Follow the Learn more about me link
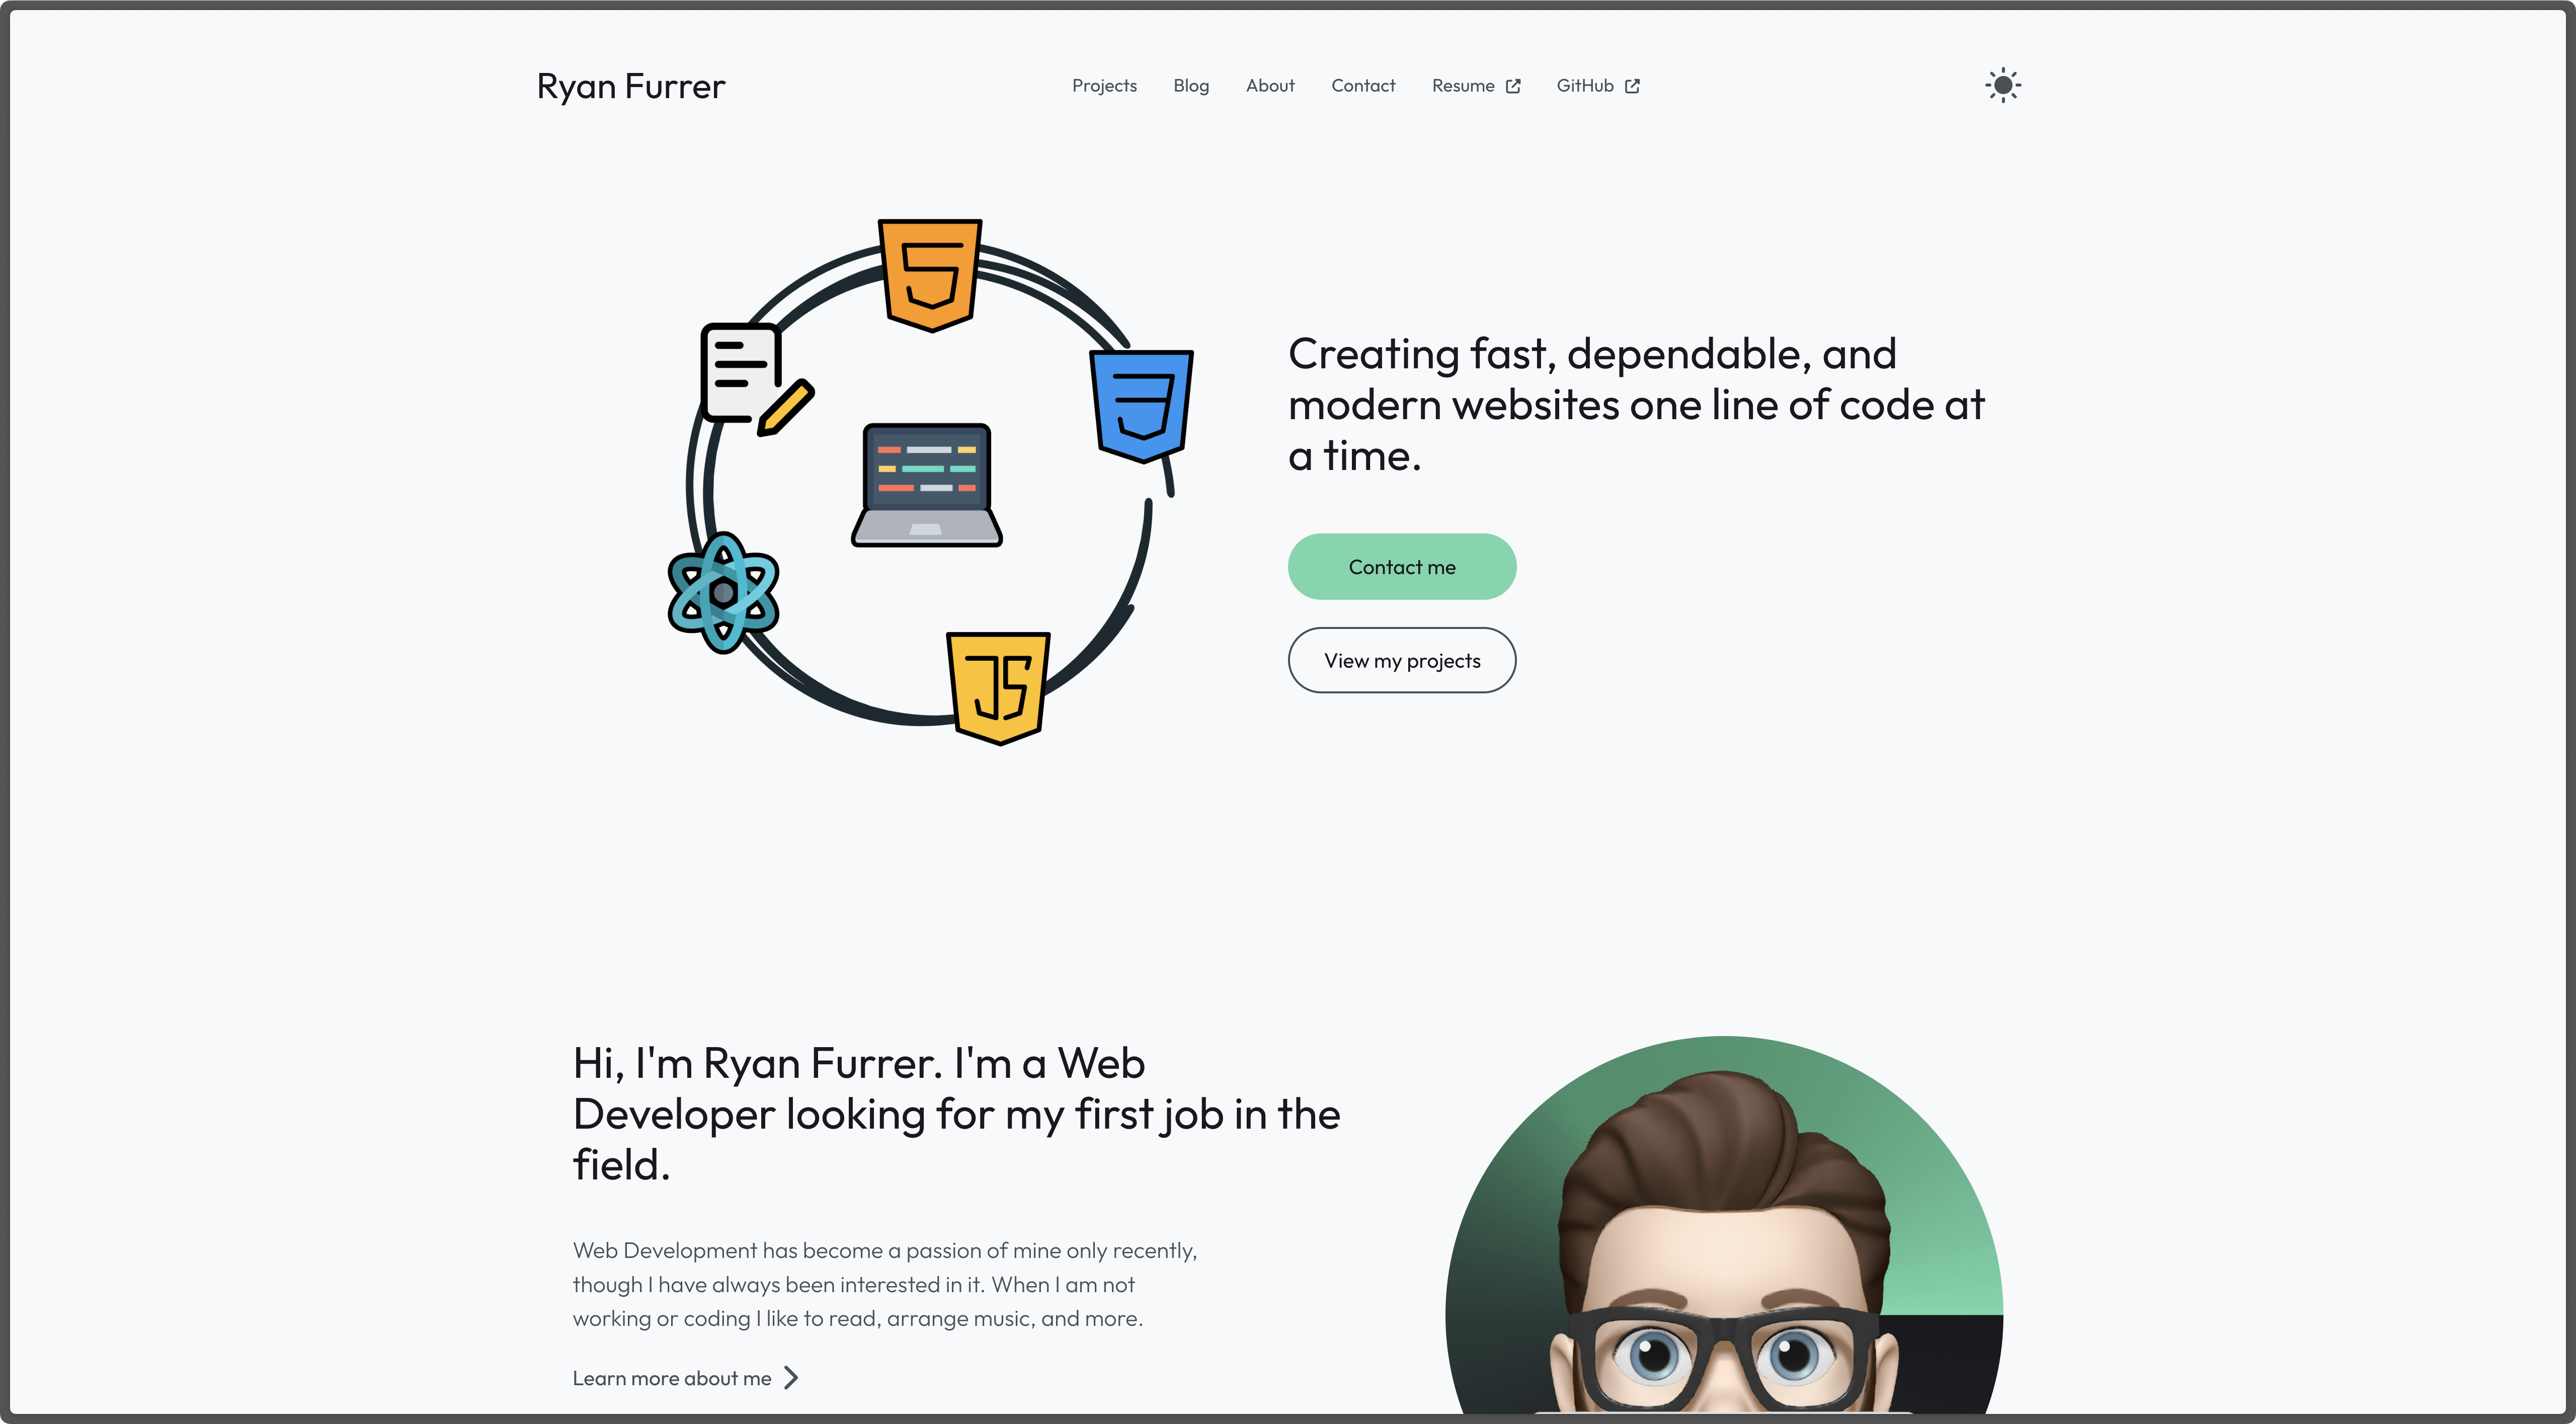 pyautogui.click(x=672, y=1378)
